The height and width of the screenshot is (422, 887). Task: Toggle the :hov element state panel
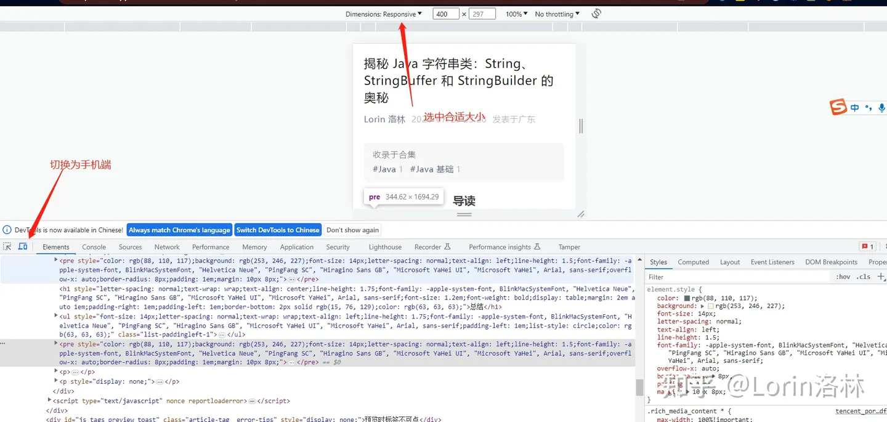pos(843,277)
